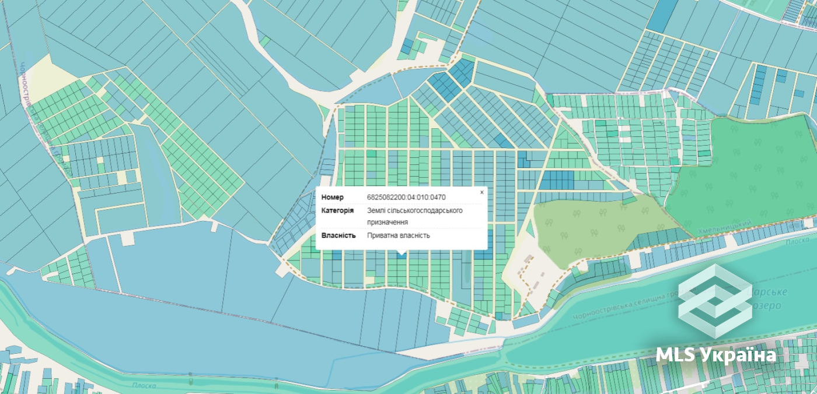
Task: Close the parcel info popup
Action: click(481, 192)
